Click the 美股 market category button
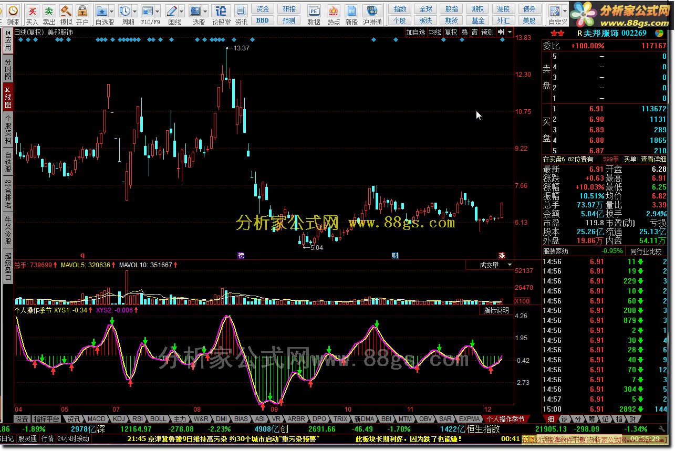The image size is (675, 451). (x=529, y=20)
